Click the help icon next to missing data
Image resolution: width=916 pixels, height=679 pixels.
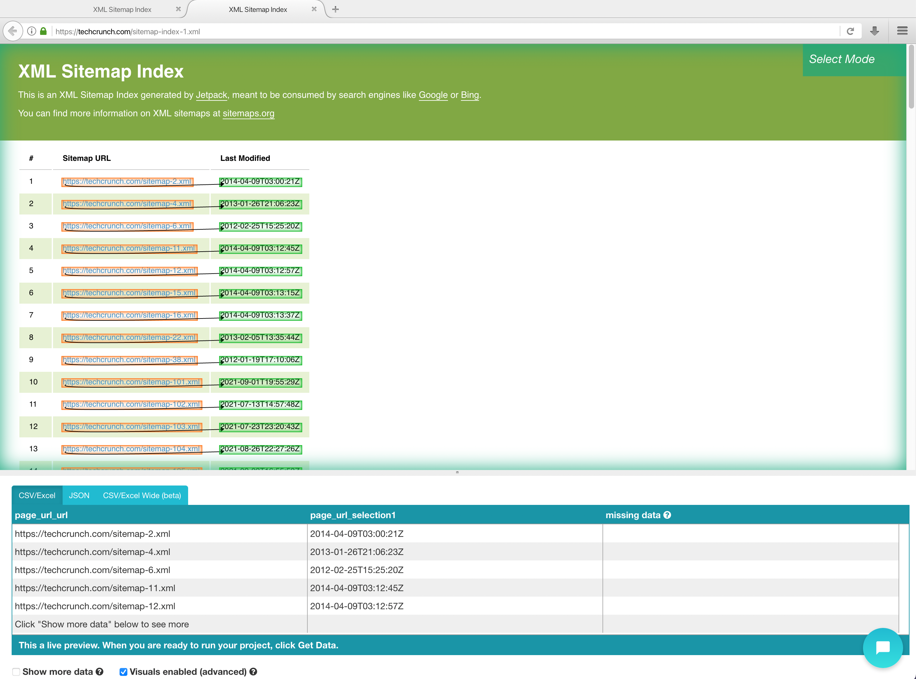(667, 515)
